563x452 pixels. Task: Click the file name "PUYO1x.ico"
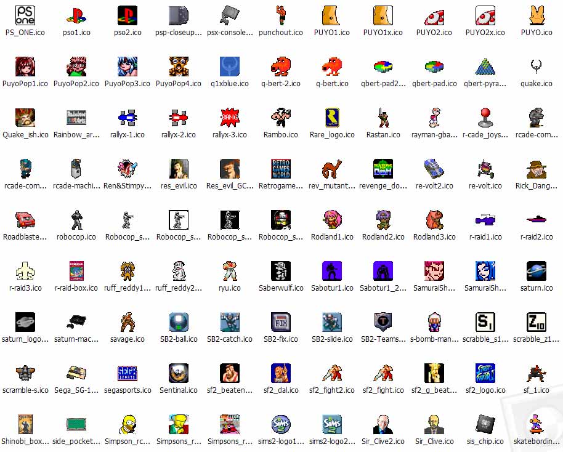pyautogui.click(x=383, y=32)
